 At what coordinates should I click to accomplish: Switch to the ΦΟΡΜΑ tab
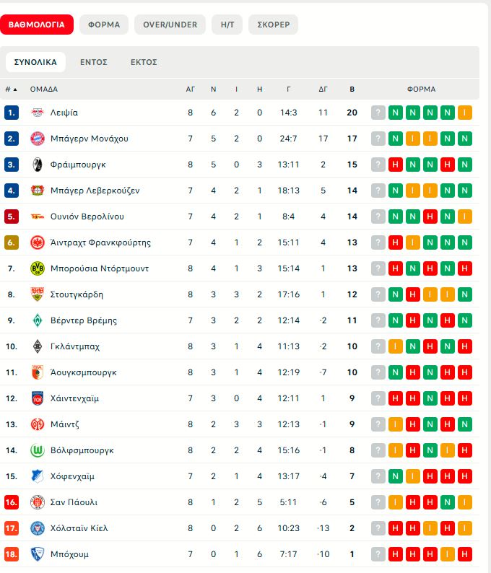pos(104,25)
